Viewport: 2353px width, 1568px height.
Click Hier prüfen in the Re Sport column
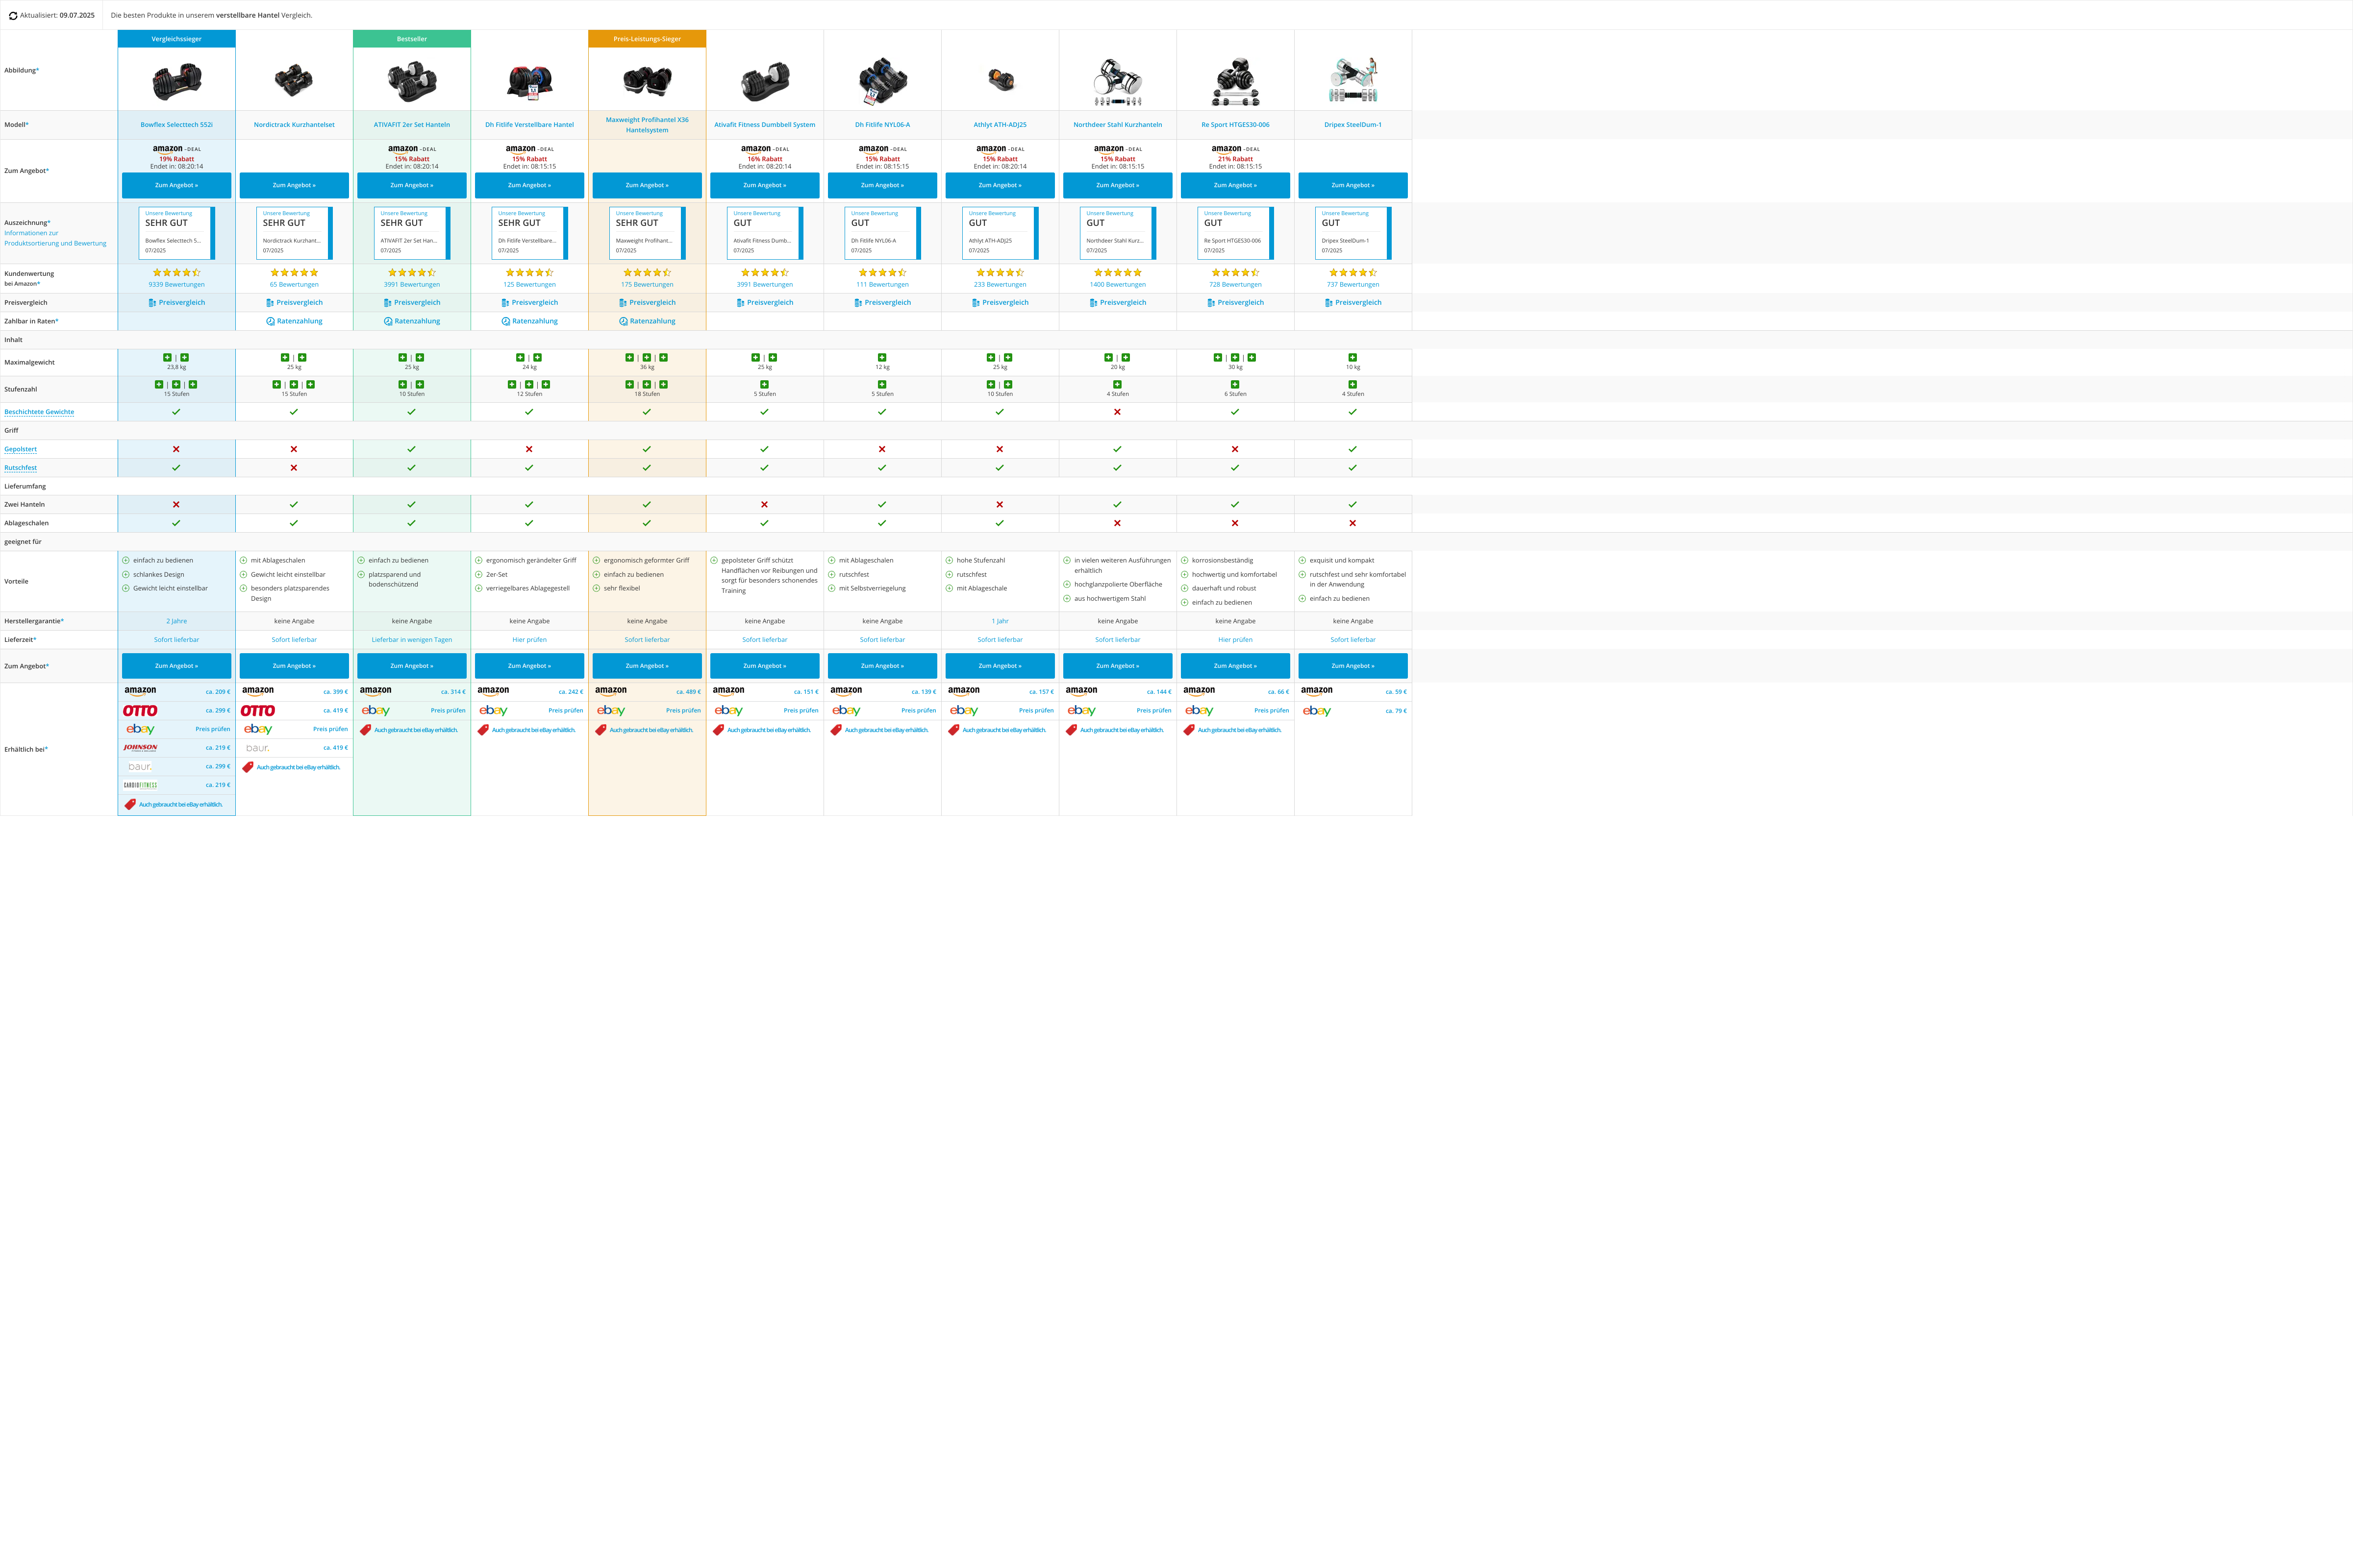click(1235, 640)
